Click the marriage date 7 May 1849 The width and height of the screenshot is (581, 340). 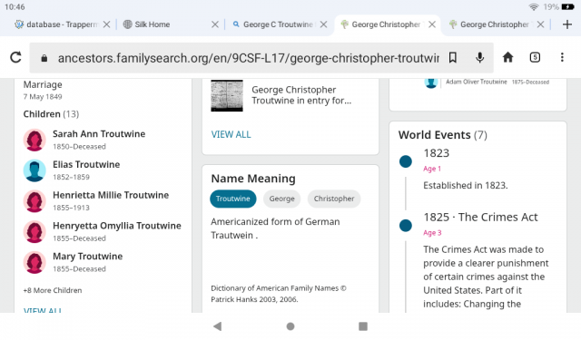tap(43, 97)
